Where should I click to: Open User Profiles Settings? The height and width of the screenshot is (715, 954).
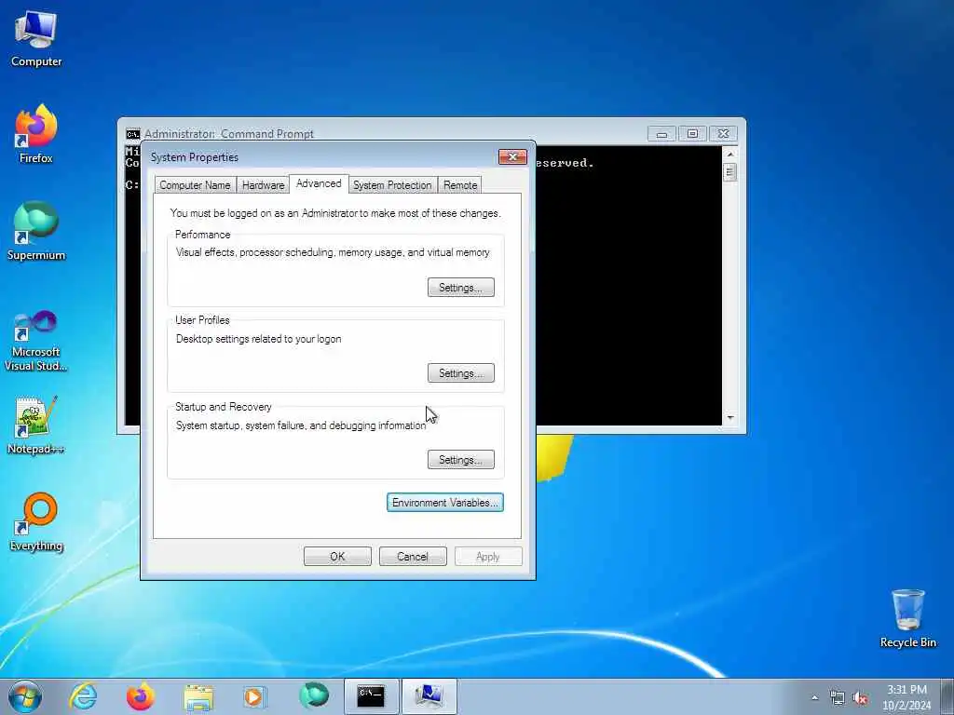click(460, 373)
